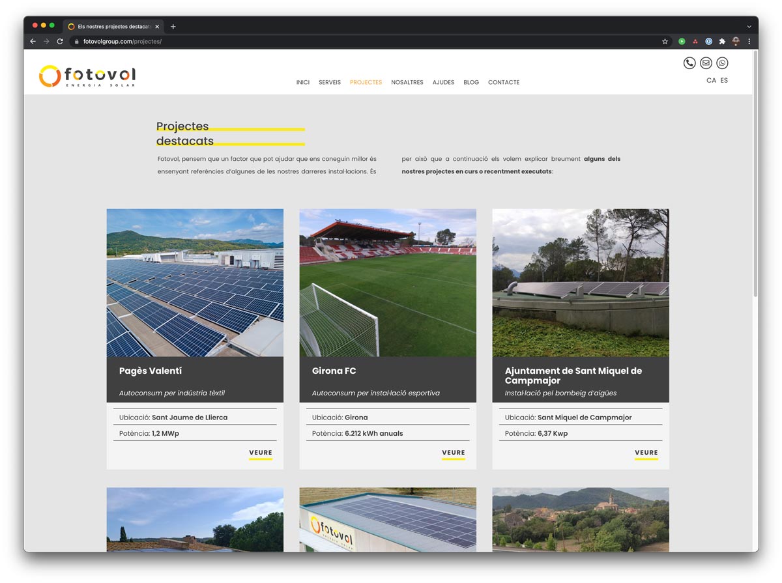Screen dimensions: 782x583
Task: Click 'Potència: 6.212 kWh anuals' row
Action: pyautogui.click(x=388, y=434)
